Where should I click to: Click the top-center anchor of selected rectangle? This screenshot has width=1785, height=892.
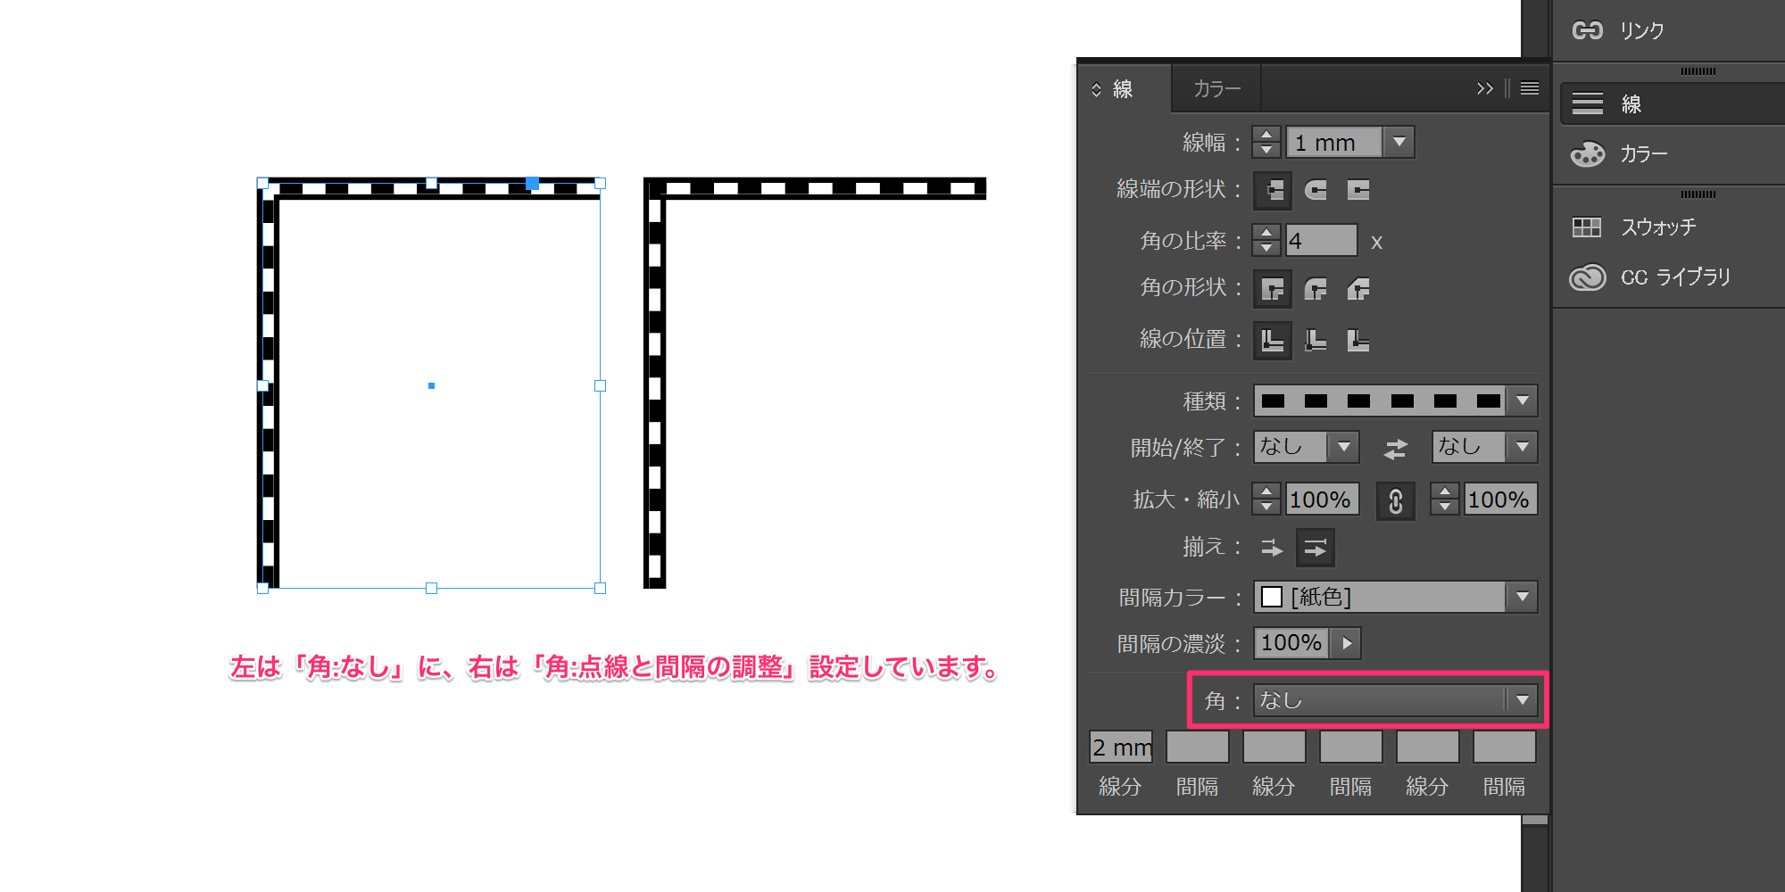tap(431, 183)
